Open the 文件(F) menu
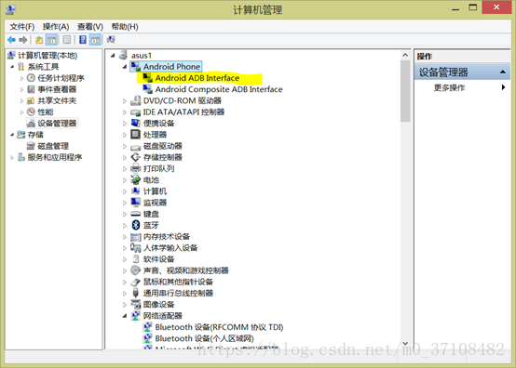The width and height of the screenshot is (516, 368). click(x=22, y=27)
